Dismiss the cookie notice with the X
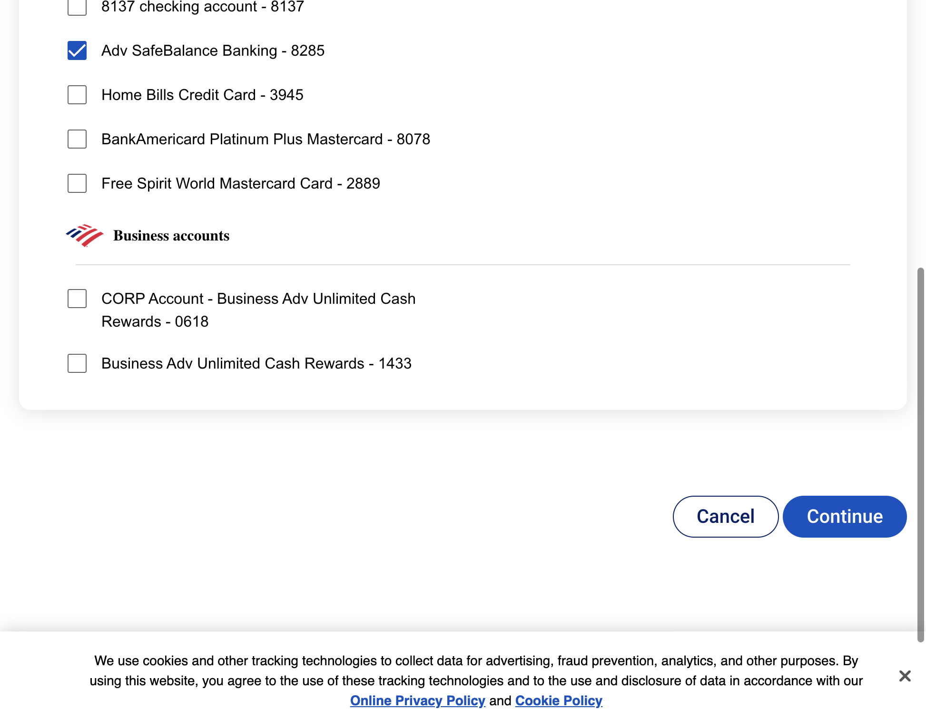The width and height of the screenshot is (926, 720). (x=905, y=676)
